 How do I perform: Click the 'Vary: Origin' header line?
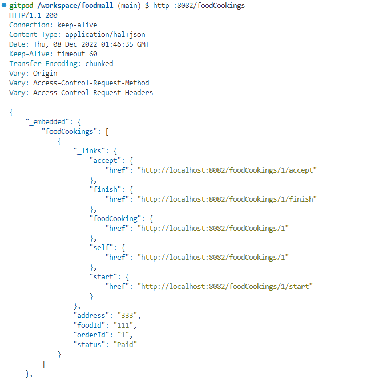tap(33, 74)
